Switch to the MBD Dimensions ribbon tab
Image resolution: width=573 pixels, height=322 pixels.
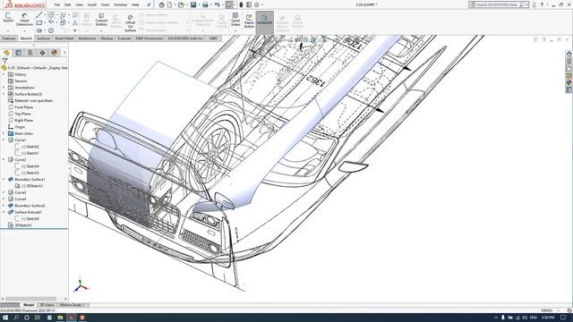point(150,38)
